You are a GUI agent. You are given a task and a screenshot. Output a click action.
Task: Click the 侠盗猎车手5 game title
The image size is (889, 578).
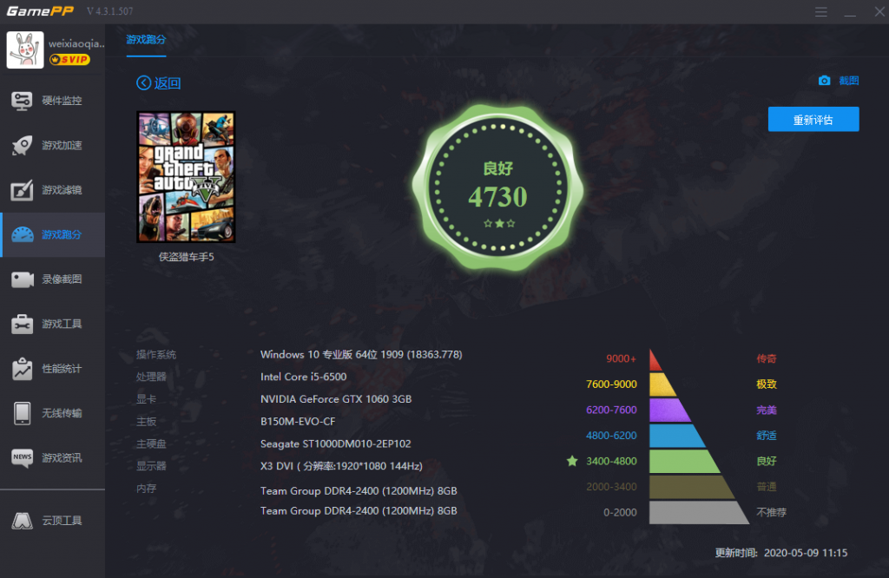tap(187, 257)
